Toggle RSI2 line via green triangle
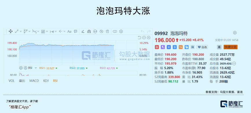The height and width of the screenshot is (113, 251). pos(87,68)
